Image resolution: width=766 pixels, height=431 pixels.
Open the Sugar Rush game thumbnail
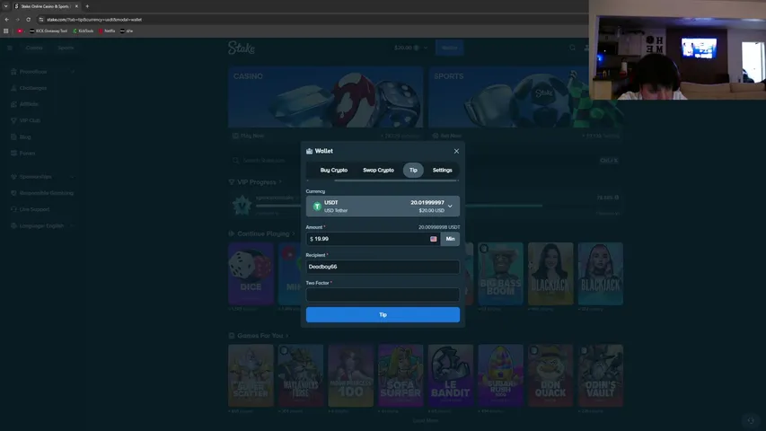click(500, 376)
